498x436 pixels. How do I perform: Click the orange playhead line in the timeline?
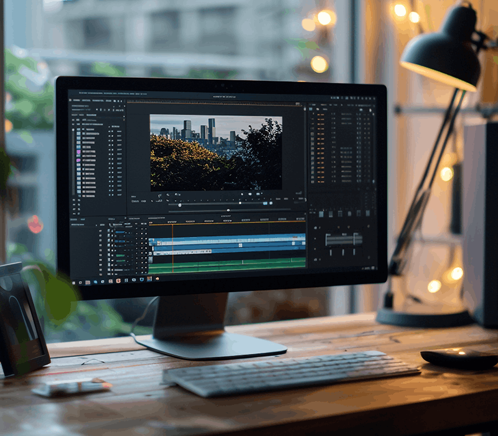coord(172,249)
